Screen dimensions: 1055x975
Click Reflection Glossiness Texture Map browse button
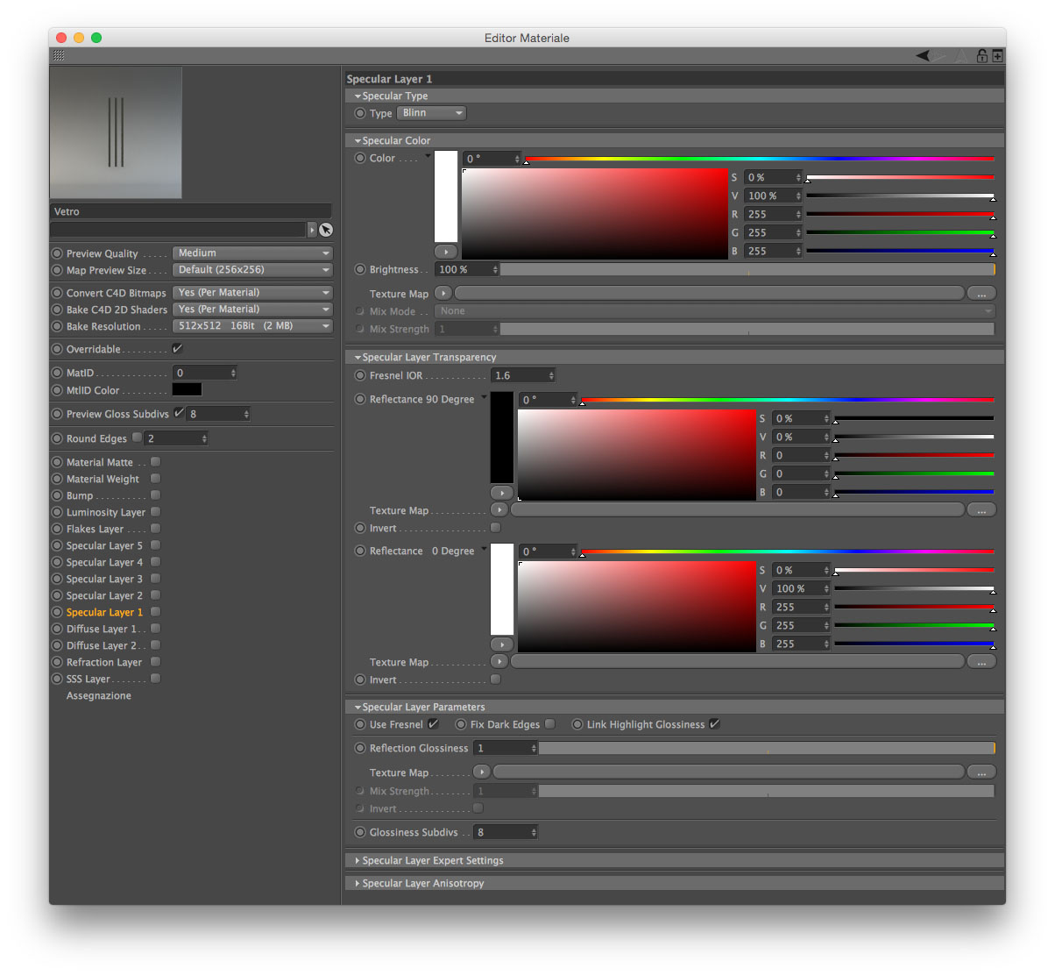pos(981,772)
